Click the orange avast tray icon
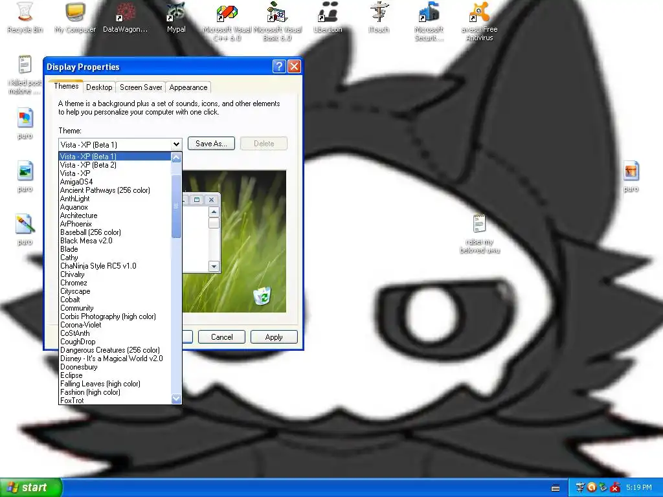Viewport: 663px width, 497px height. point(592,487)
